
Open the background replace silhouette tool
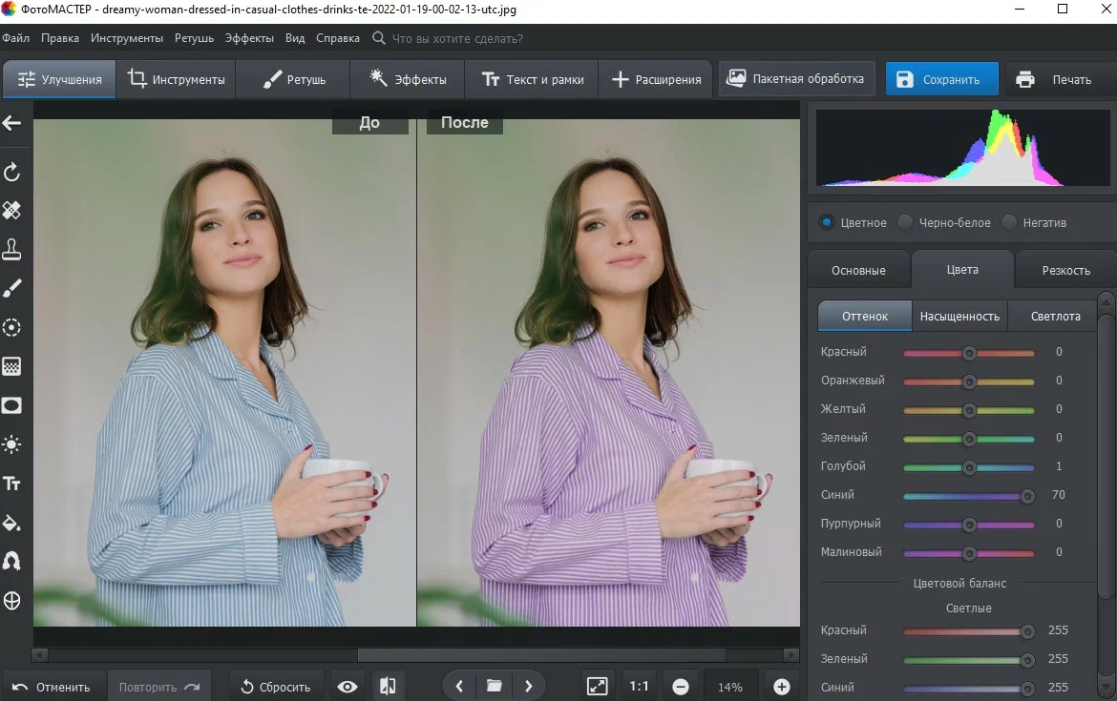coord(11,562)
